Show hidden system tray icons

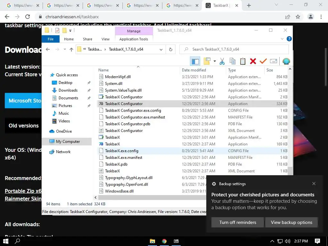click(x=272, y=241)
